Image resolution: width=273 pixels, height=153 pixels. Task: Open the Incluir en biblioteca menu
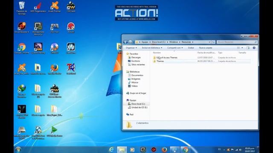tap(152, 48)
